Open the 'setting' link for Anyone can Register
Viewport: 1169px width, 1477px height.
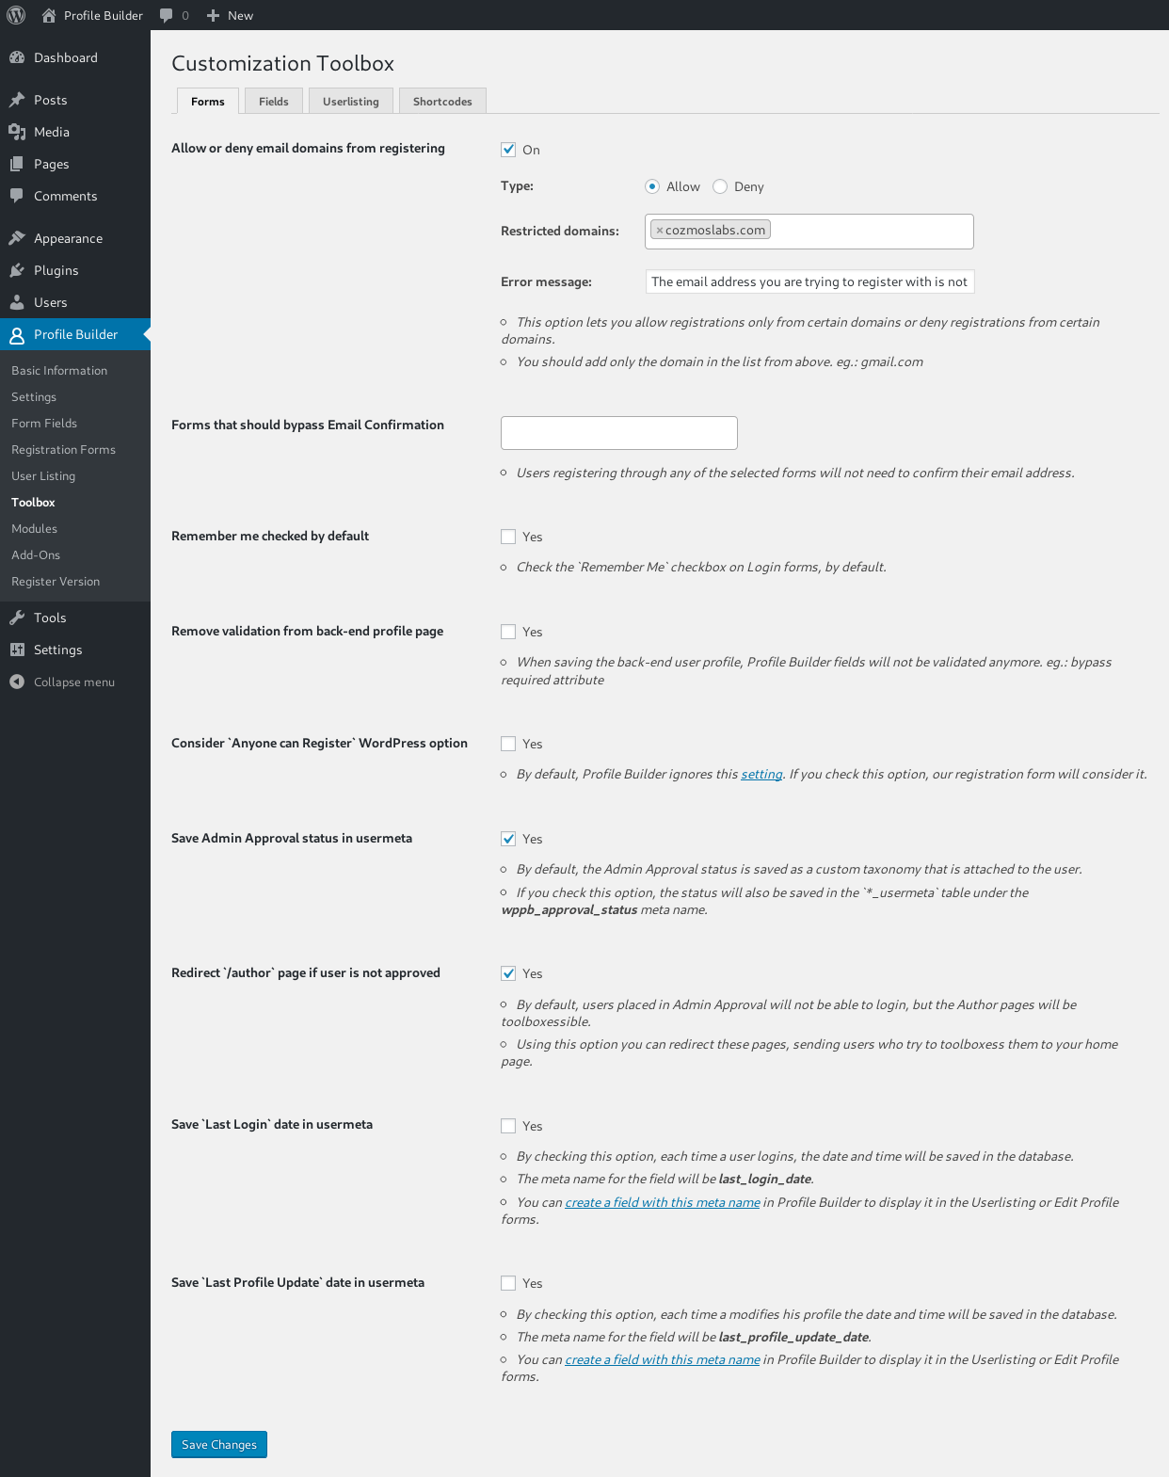(761, 774)
